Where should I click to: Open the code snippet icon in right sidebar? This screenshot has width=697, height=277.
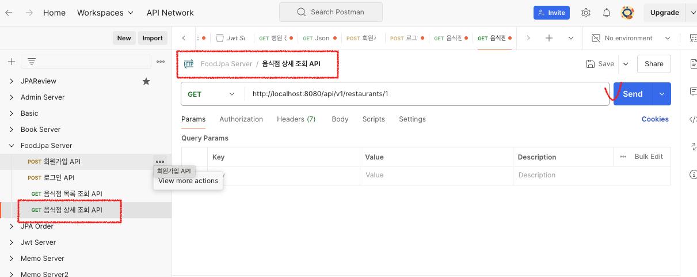(693, 119)
